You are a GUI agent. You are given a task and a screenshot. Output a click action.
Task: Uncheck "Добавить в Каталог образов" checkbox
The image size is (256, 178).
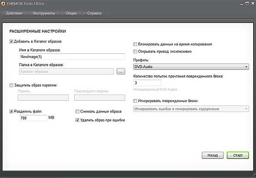pos(11,41)
